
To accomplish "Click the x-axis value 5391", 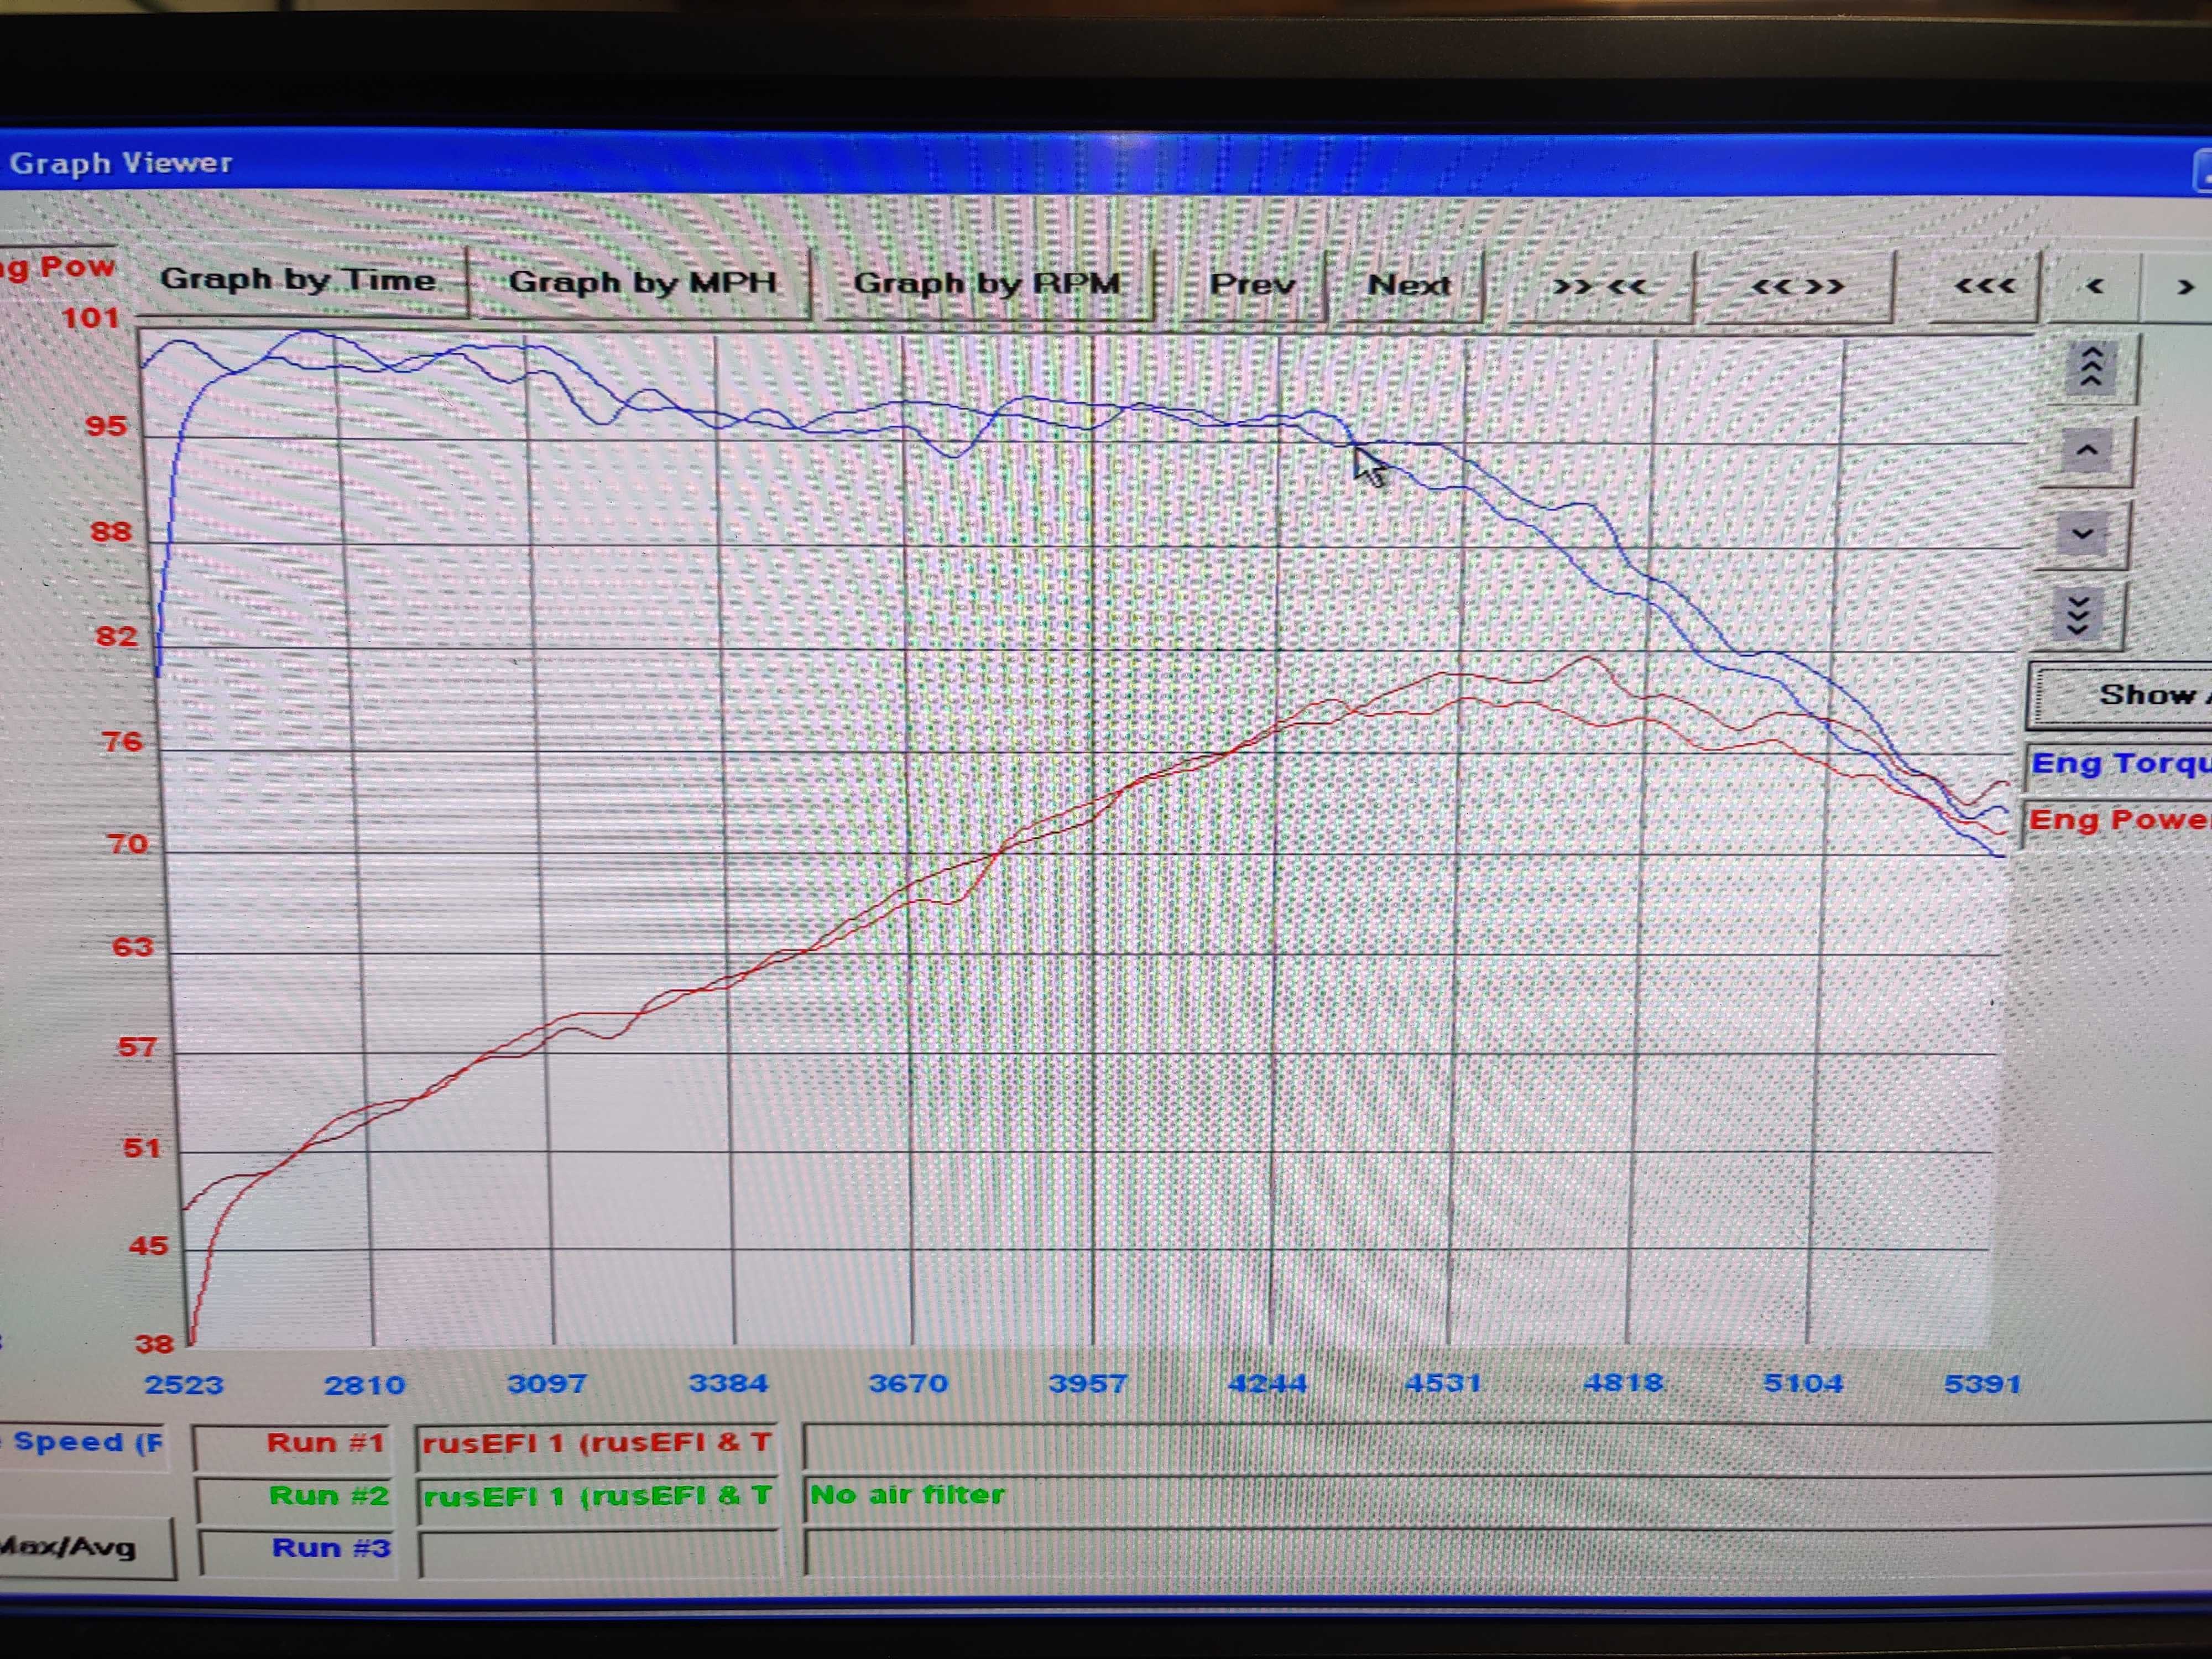I will (x=1983, y=1384).
